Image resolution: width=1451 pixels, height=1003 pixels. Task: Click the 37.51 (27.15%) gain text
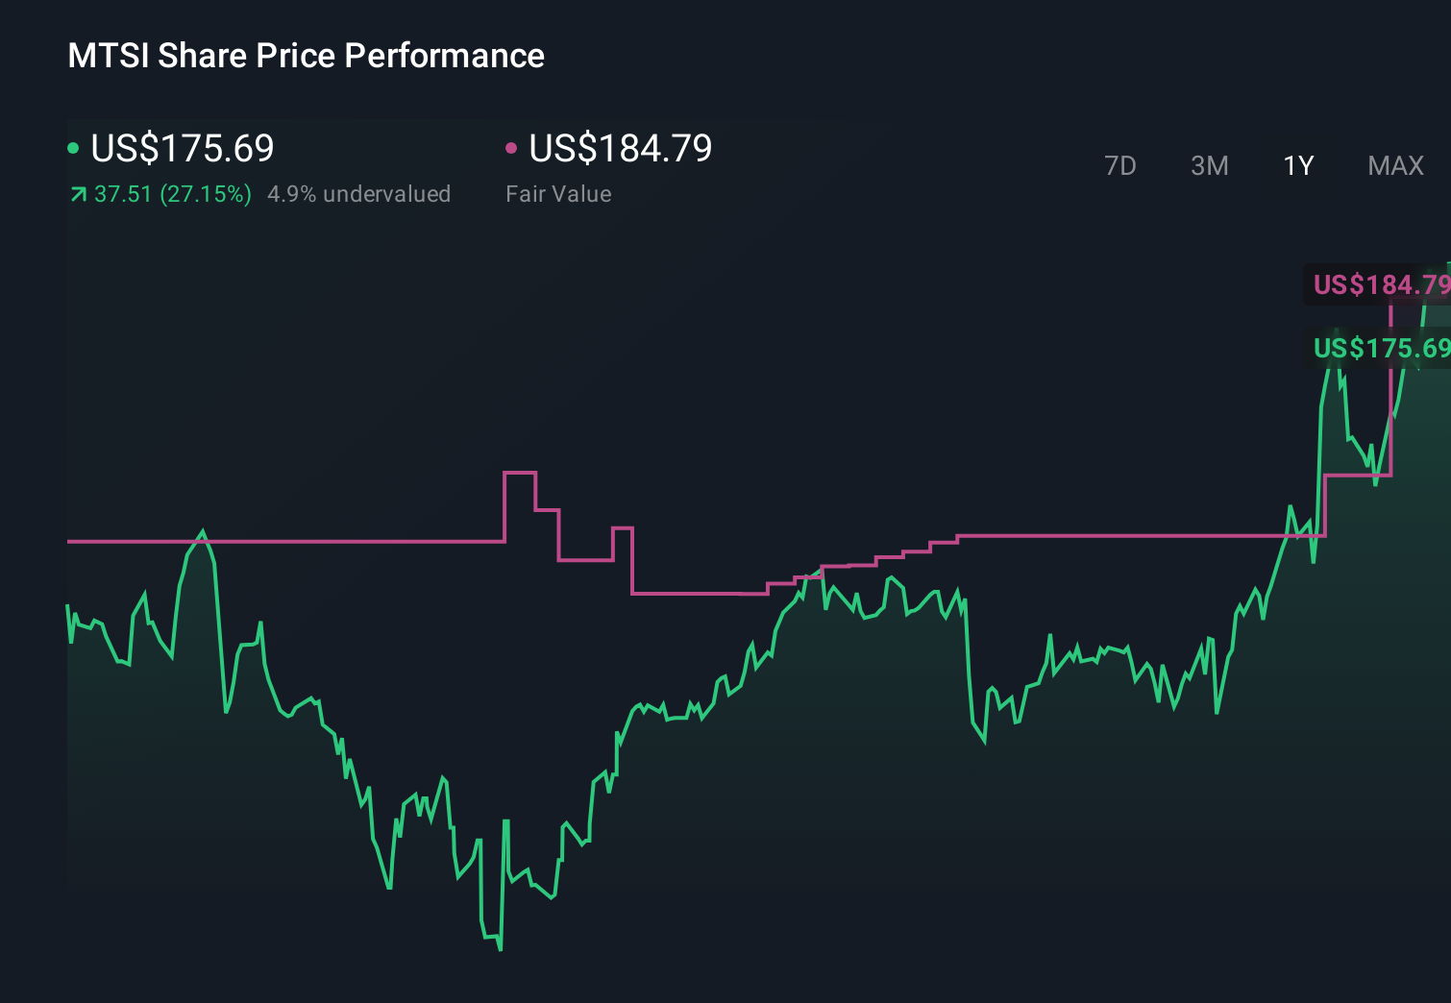(173, 194)
